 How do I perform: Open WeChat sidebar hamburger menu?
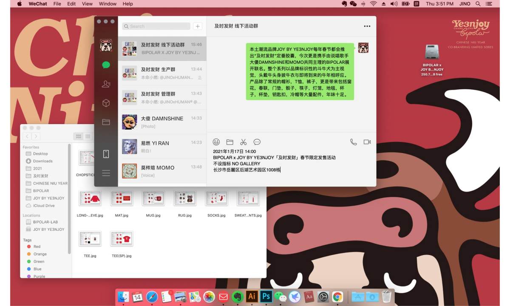[x=106, y=173]
